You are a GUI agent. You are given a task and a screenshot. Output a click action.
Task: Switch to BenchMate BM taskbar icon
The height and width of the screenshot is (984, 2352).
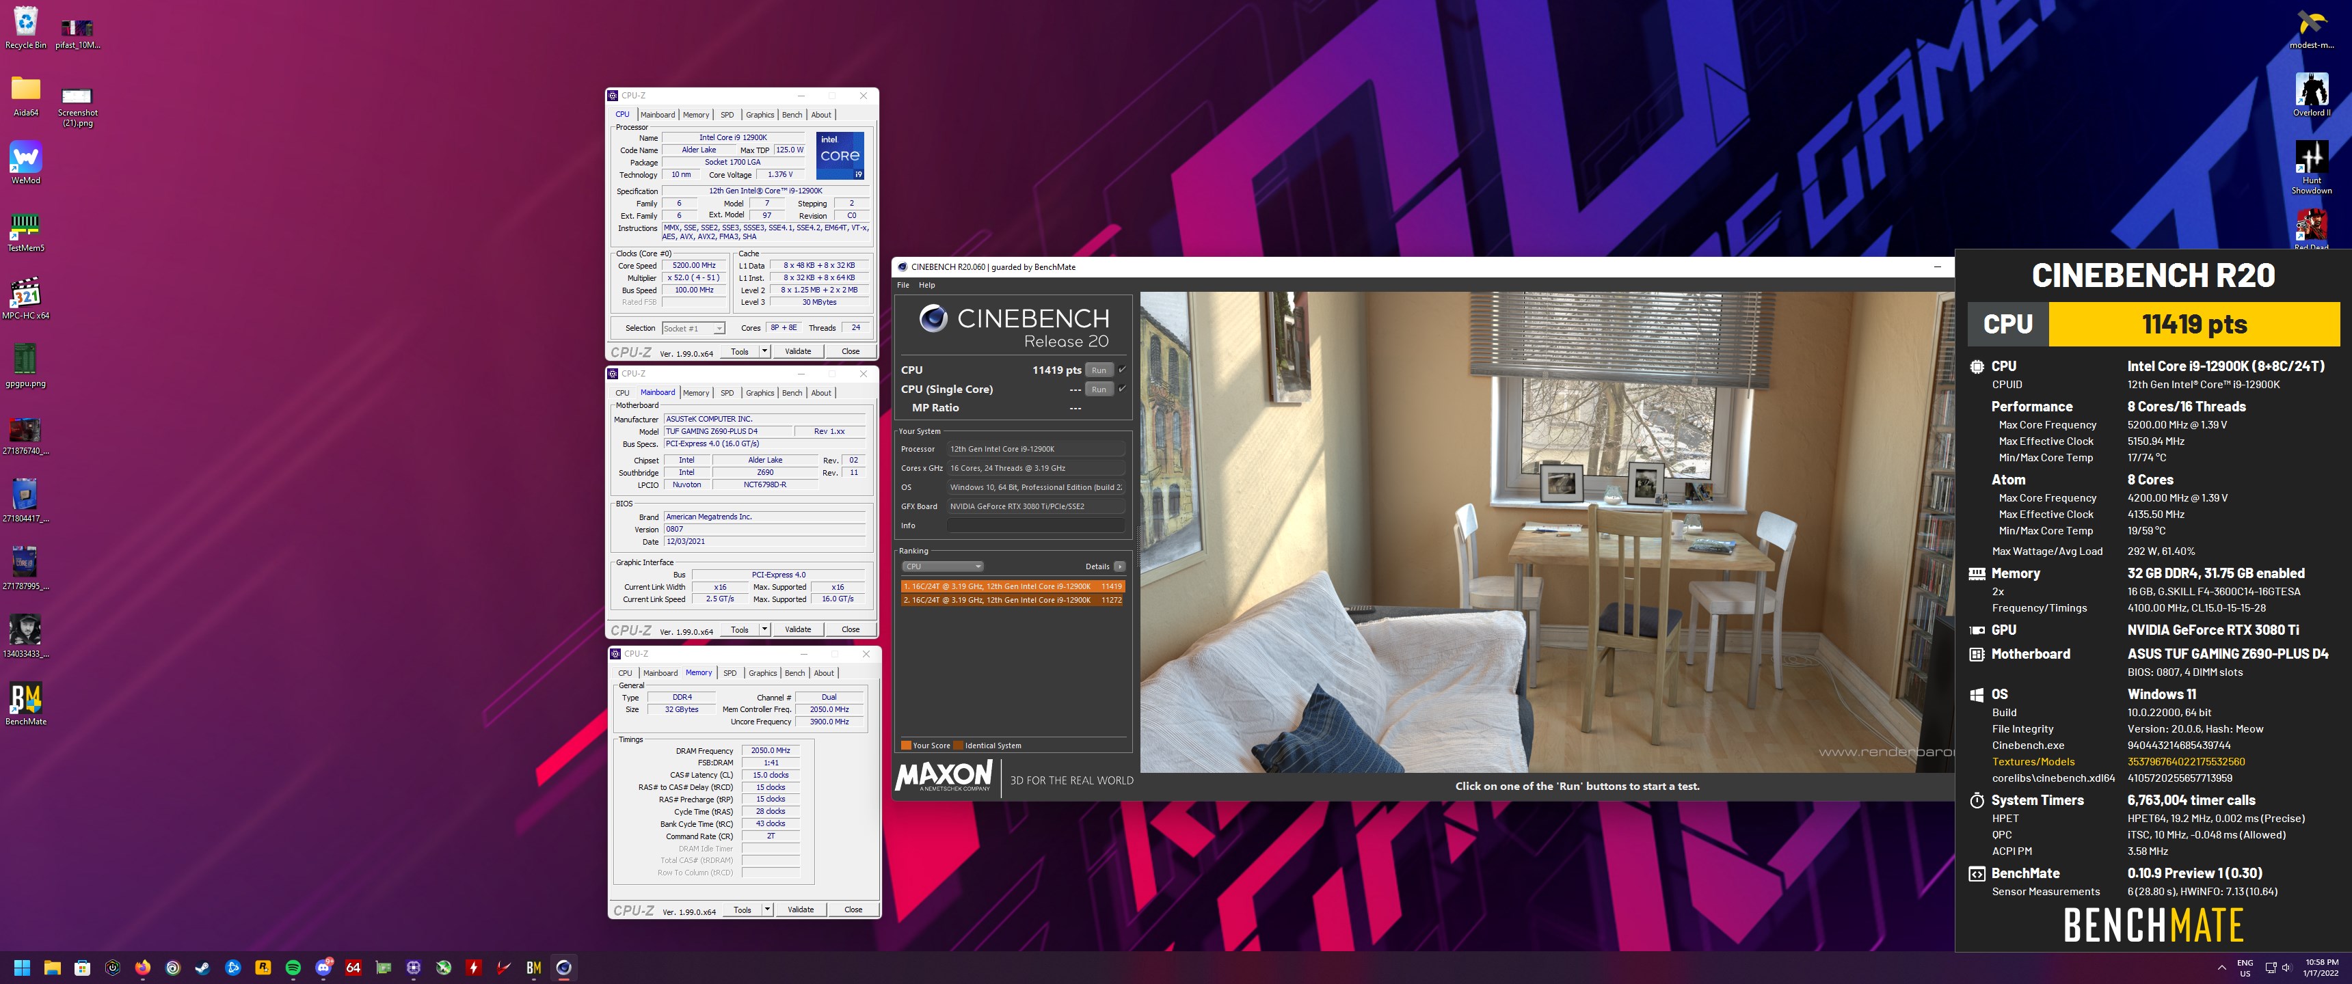point(534,968)
